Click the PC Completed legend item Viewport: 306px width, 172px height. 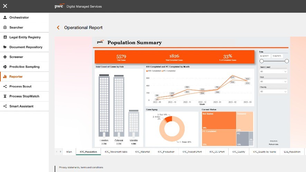tap(169, 71)
